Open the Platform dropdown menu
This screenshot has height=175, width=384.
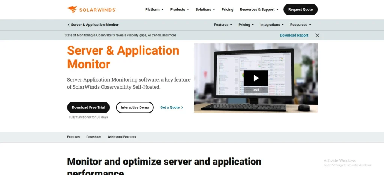click(154, 9)
